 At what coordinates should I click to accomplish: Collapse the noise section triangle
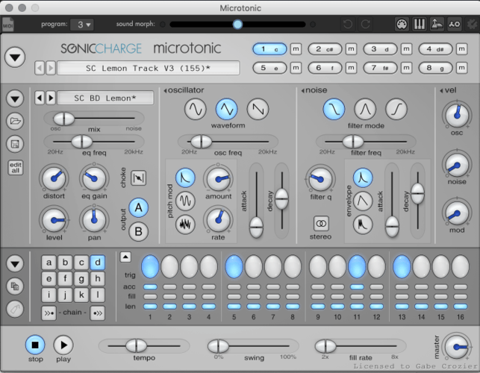[303, 90]
